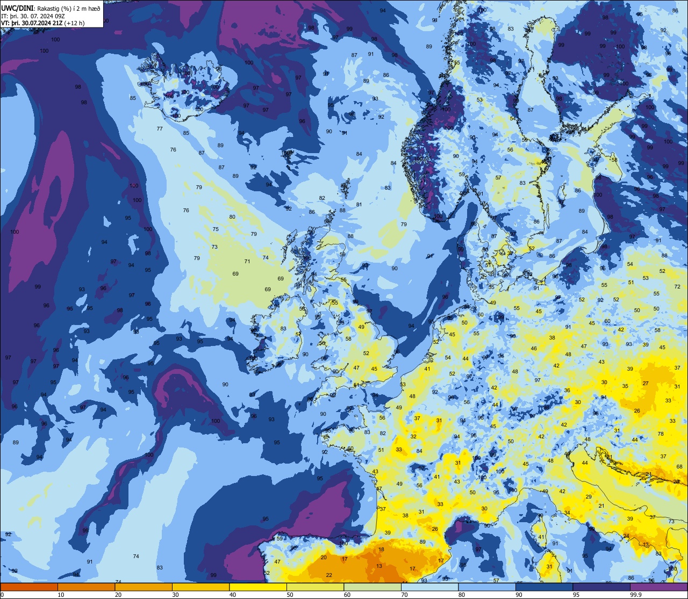The width and height of the screenshot is (688, 599).
Task: Click the '40' legend scale label
Action: tap(233, 595)
